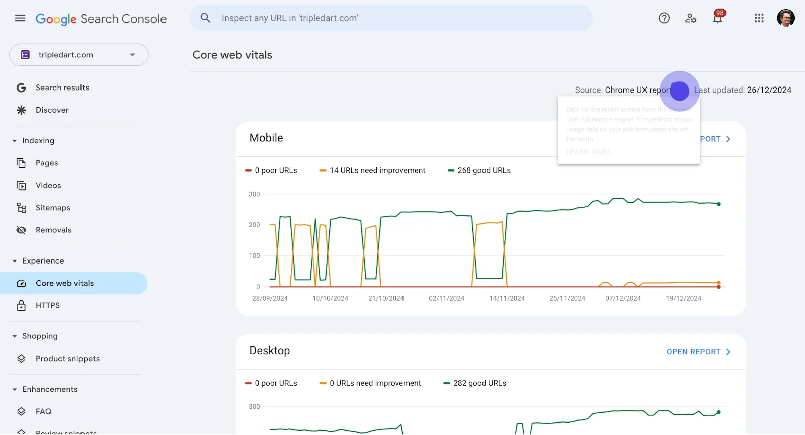Open the Help question mark icon
This screenshot has width=805, height=435.
(664, 18)
